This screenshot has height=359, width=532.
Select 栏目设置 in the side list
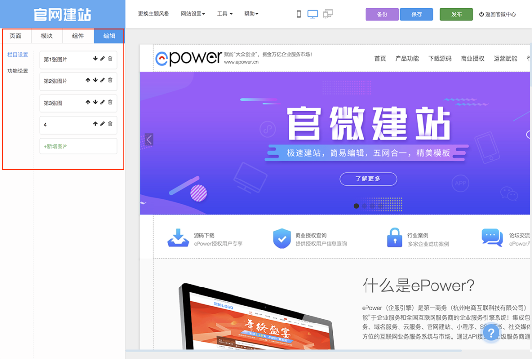(18, 55)
